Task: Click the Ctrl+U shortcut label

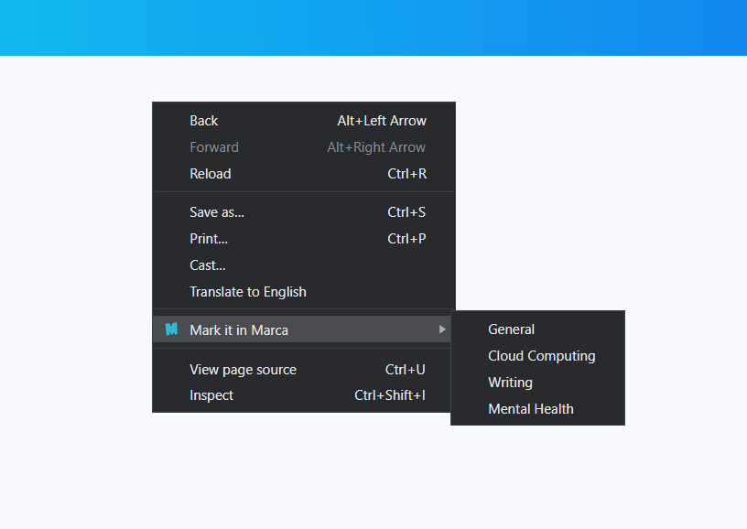Action: coord(405,370)
